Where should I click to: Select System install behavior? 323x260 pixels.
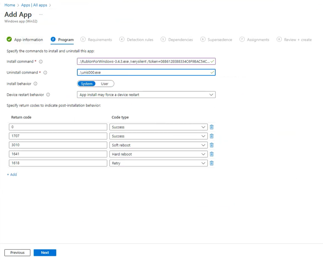pos(86,84)
